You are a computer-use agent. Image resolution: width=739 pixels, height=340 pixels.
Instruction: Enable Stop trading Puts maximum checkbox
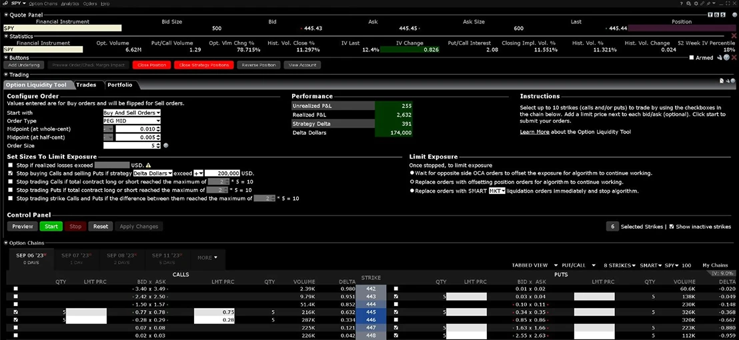pyautogui.click(x=11, y=190)
